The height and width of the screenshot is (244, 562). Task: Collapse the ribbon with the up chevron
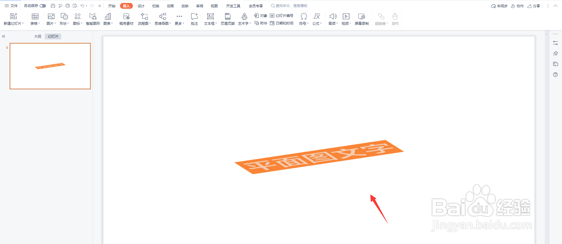pyautogui.click(x=555, y=6)
